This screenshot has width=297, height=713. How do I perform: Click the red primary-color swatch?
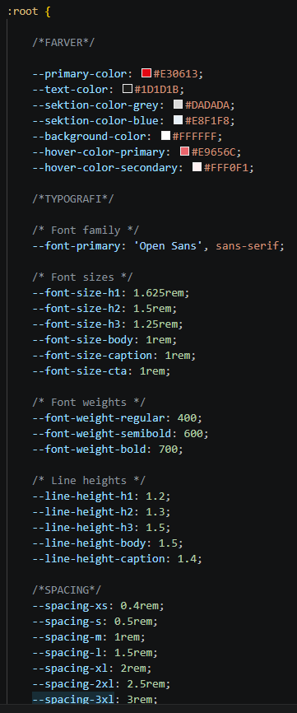[146, 73]
